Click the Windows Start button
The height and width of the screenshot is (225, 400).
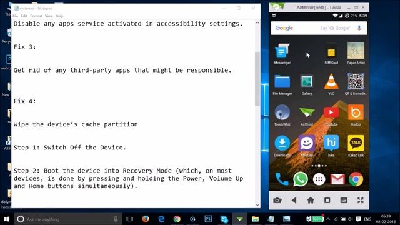coord(7,219)
